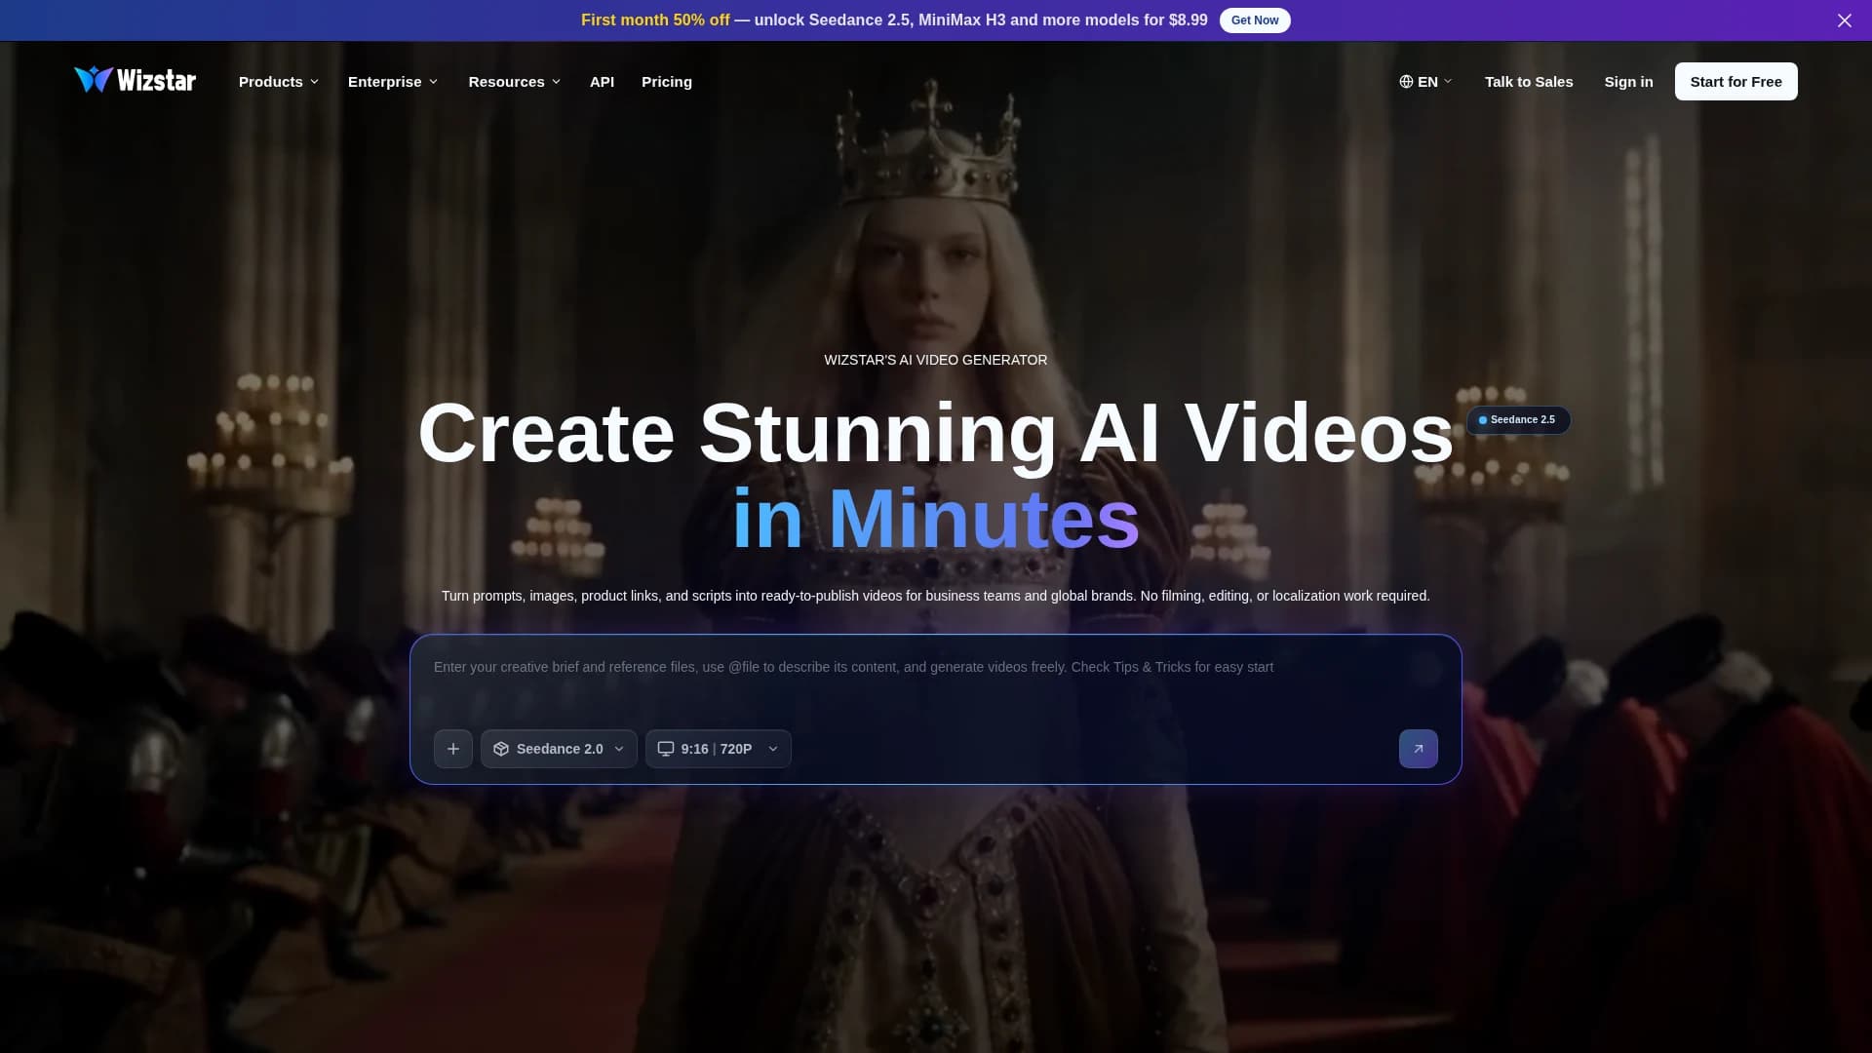Click Talk to Sales

[x=1529, y=82]
